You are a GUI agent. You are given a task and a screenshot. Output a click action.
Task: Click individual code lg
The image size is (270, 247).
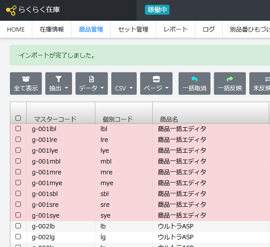pos(103,237)
